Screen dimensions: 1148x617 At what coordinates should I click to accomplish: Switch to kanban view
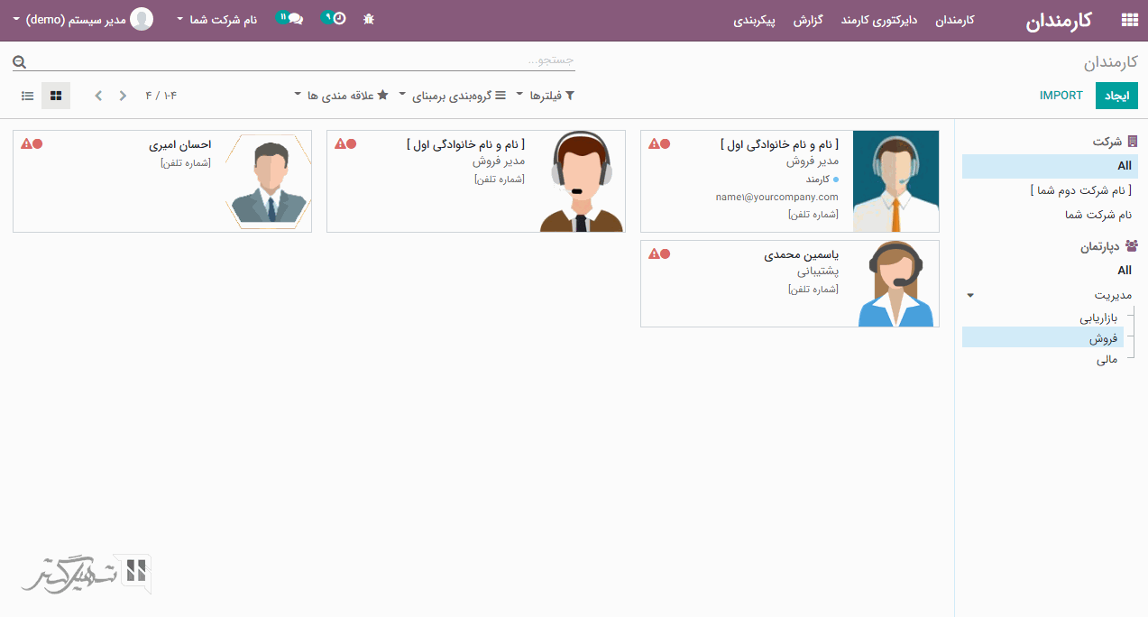(56, 96)
